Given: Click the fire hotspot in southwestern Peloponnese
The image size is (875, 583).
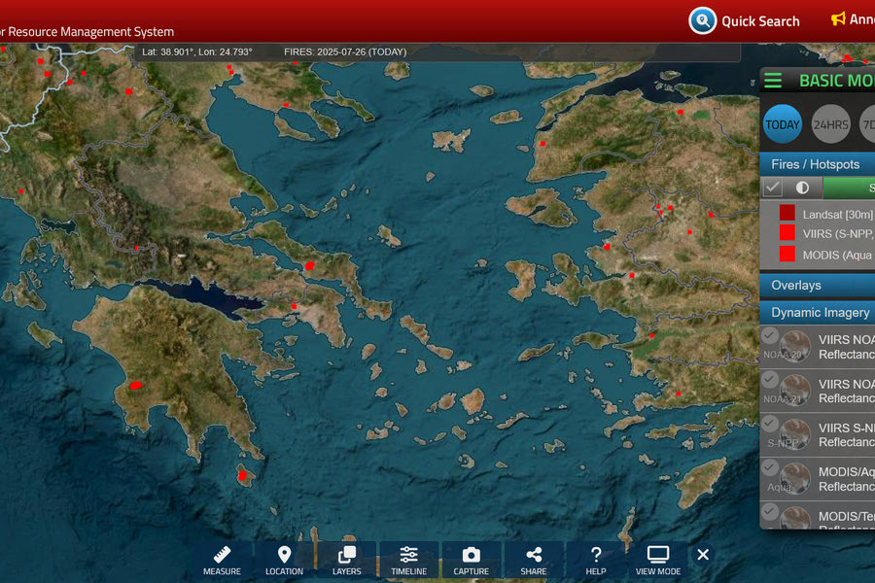Looking at the screenshot, I should 135,385.
